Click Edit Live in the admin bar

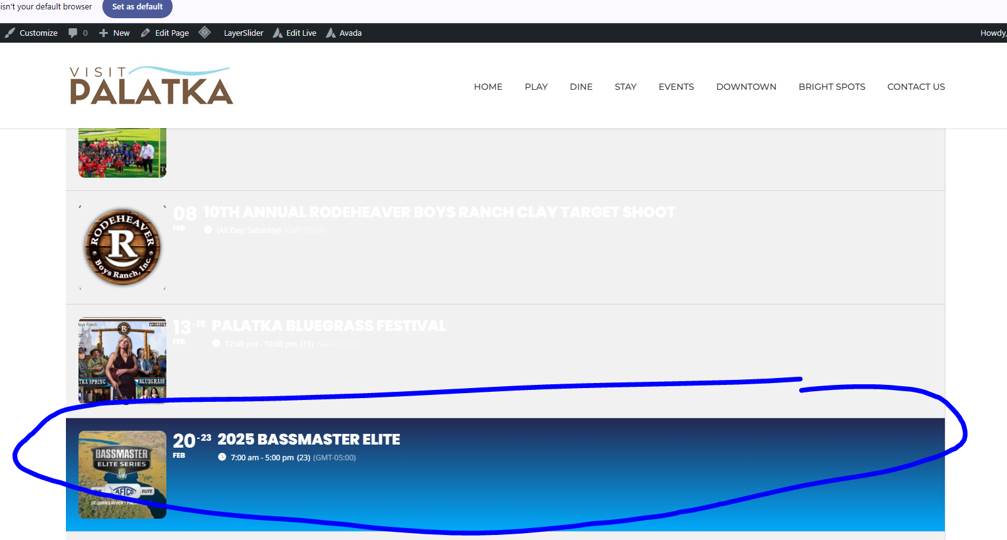coord(294,33)
